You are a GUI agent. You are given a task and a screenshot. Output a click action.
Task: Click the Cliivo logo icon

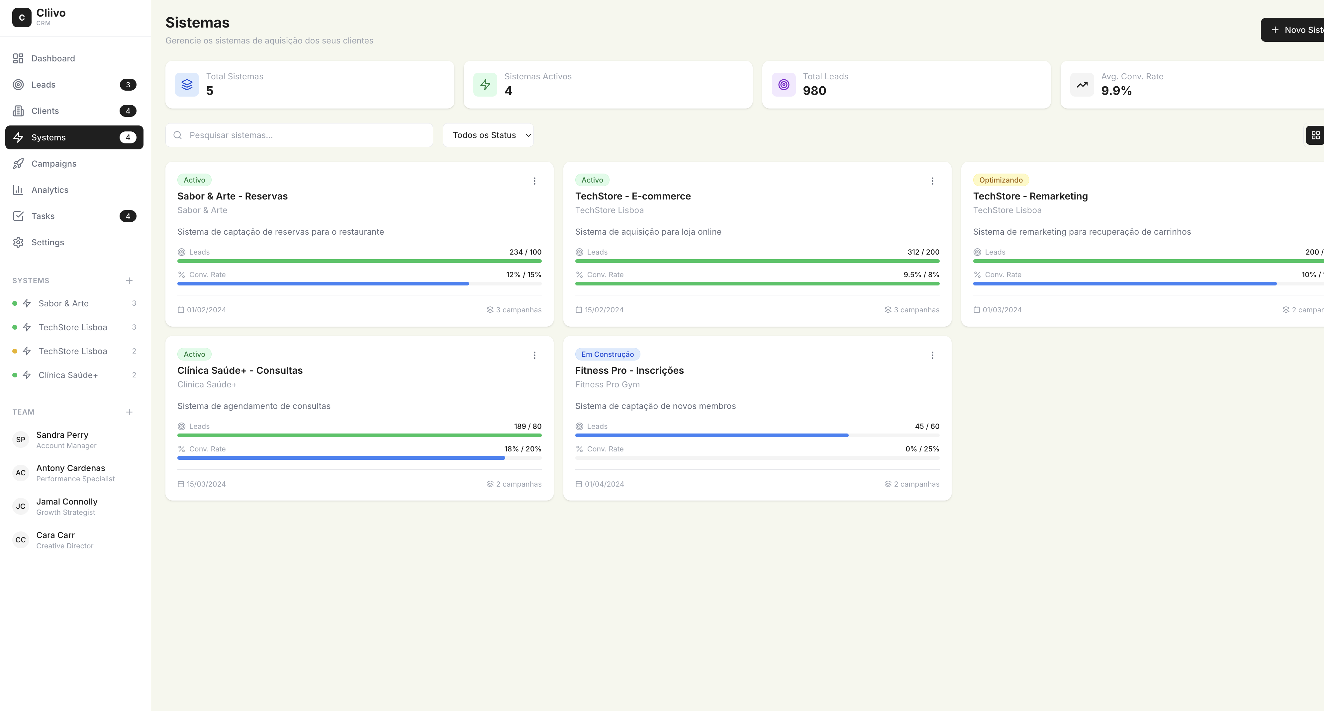22,18
